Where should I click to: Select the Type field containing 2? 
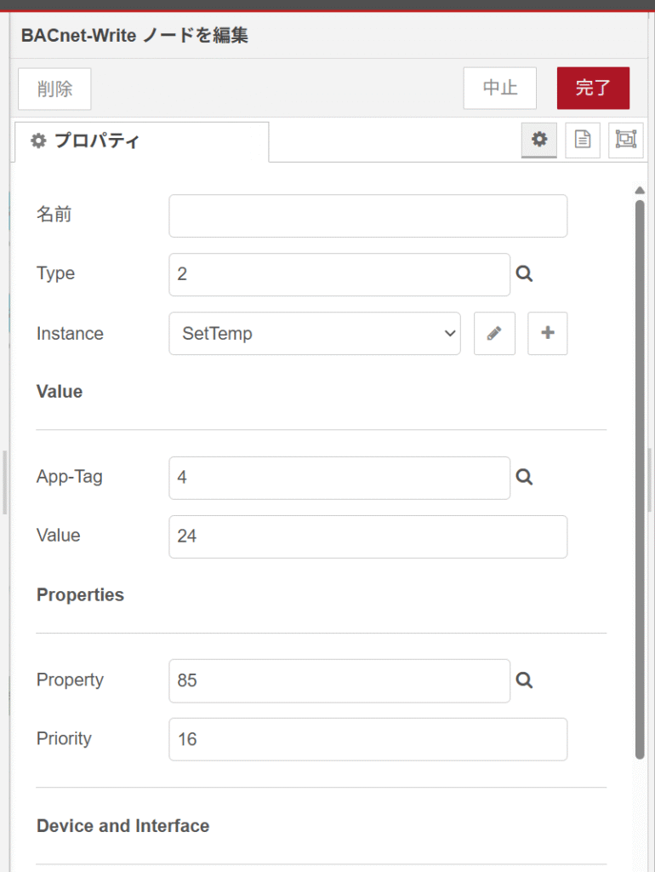pyautogui.click(x=339, y=275)
